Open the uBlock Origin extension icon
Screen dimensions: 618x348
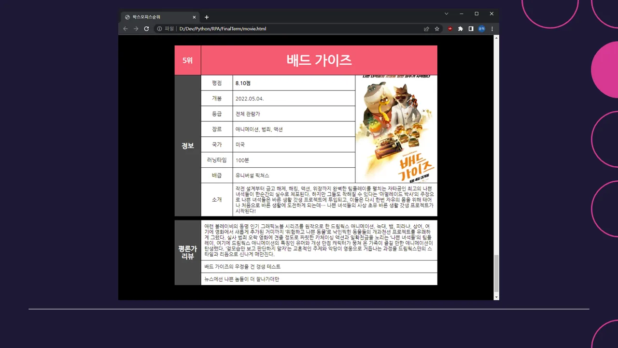pyautogui.click(x=449, y=29)
